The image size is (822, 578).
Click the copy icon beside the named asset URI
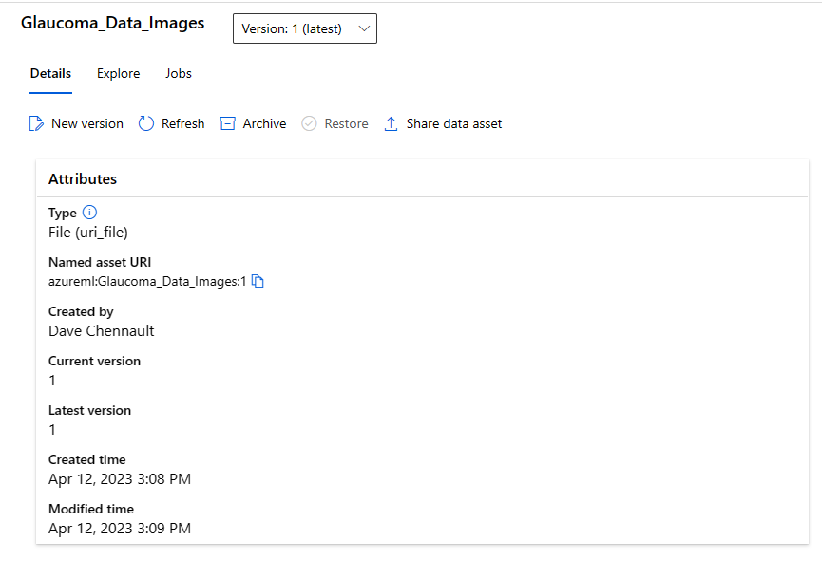click(x=257, y=281)
